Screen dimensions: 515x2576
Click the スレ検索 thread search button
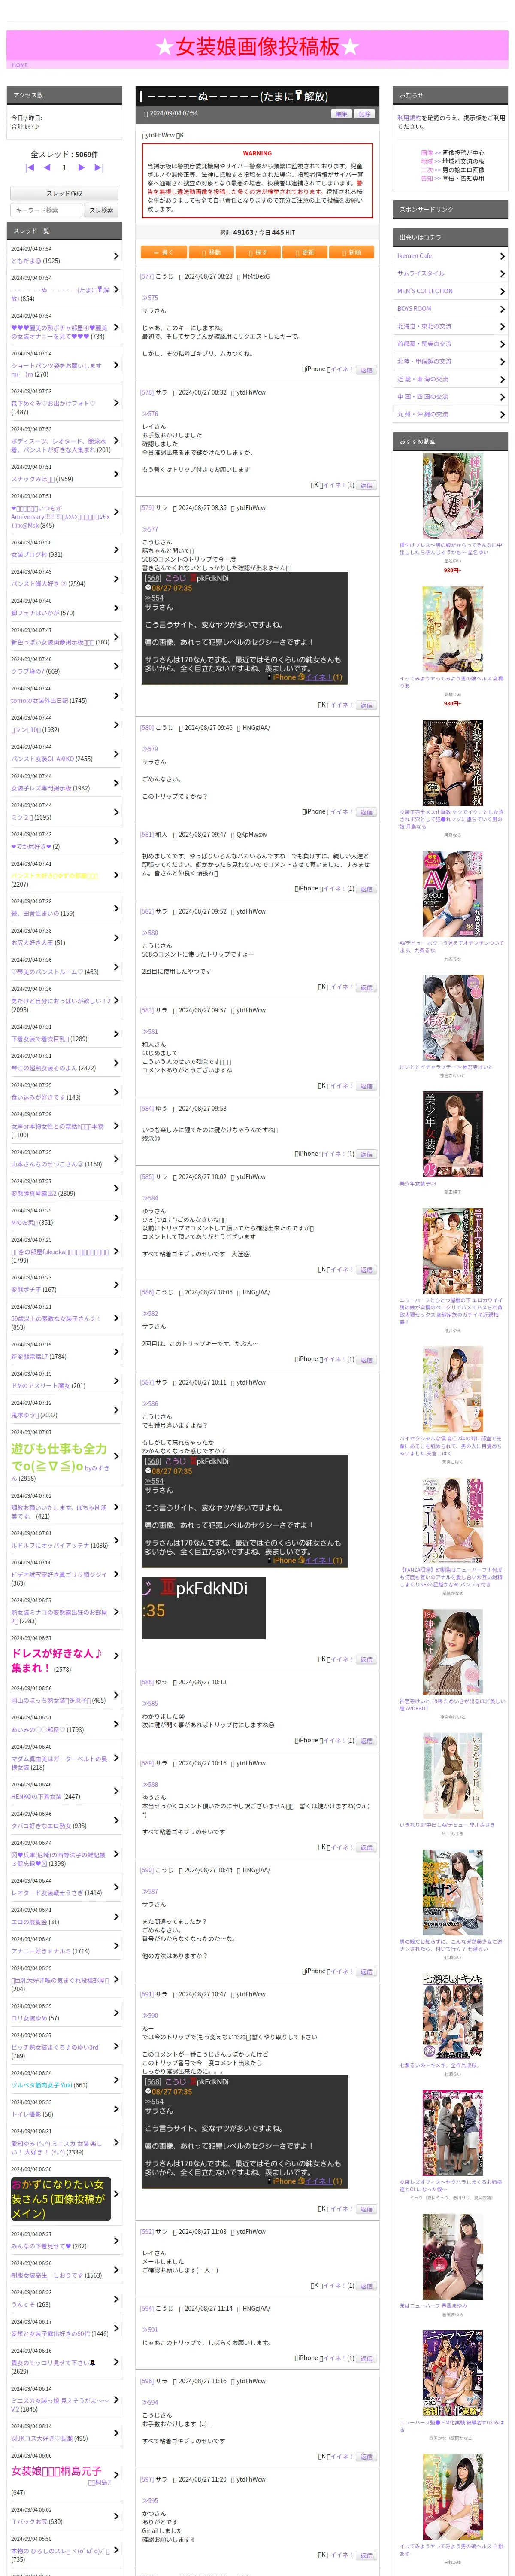[x=100, y=210]
